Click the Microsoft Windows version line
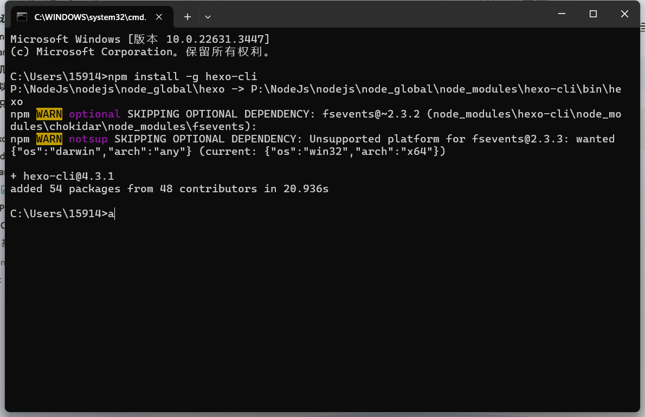The width and height of the screenshot is (645, 417). (x=140, y=39)
